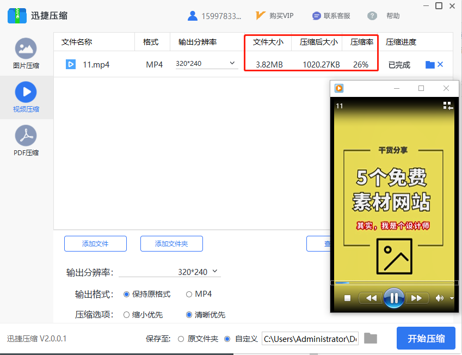Maximize the media player window

[x=421, y=88]
